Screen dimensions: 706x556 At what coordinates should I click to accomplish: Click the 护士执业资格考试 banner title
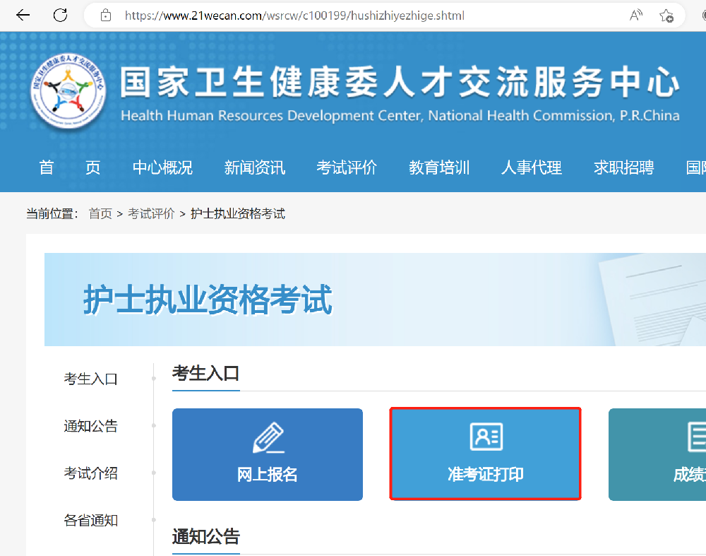(x=208, y=300)
